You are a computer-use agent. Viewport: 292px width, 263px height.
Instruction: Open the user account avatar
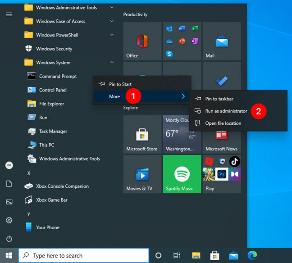9,165
